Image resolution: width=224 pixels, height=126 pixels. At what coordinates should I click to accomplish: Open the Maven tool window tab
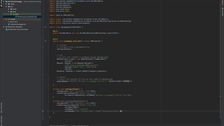tap(223, 2)
